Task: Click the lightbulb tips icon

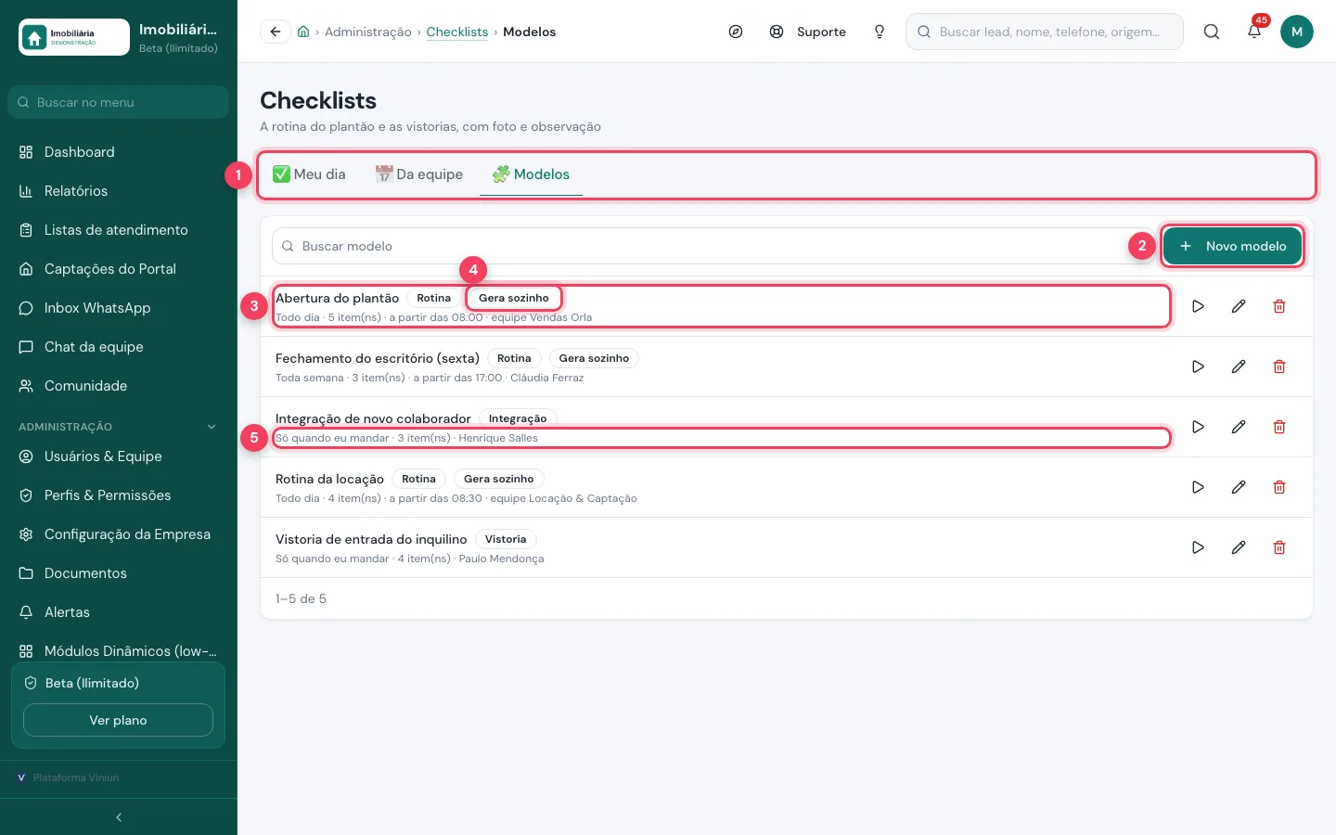Action: (880, 32)
